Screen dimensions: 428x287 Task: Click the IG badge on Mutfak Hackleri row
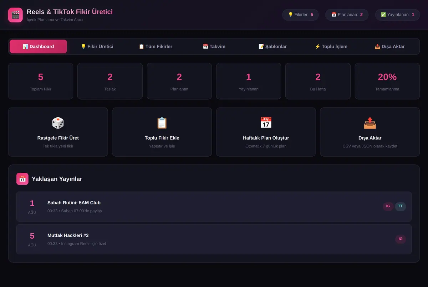(401, 239)
